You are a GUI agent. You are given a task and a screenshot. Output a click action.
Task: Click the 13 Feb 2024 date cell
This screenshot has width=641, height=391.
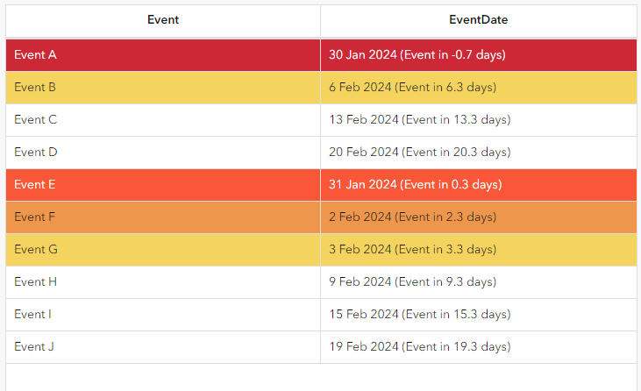(419, 120)
